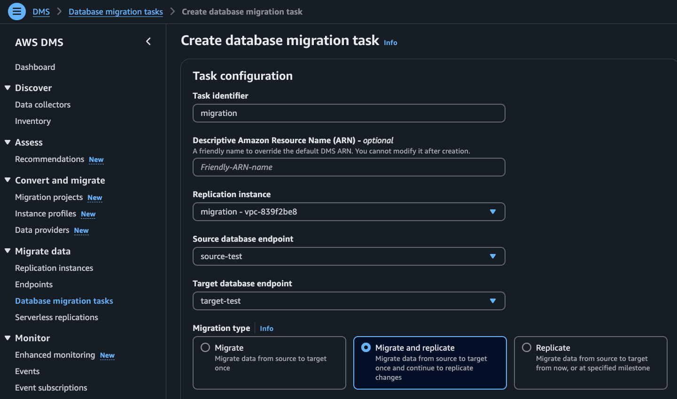Image resolution: width=677 pixels, height=399 pixels.
Task: Open Endpoints in the sidebar
Action: pos(34,284)
